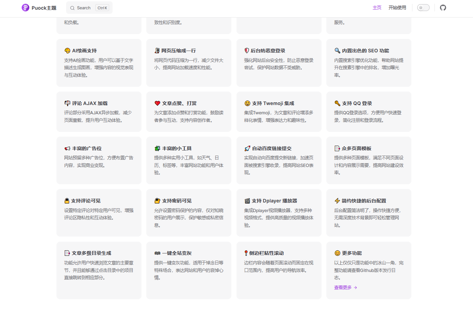The image size is (473, 314).
Task: Click the smiley icon on 更多功能 card
Action: [x=337, y=253]
